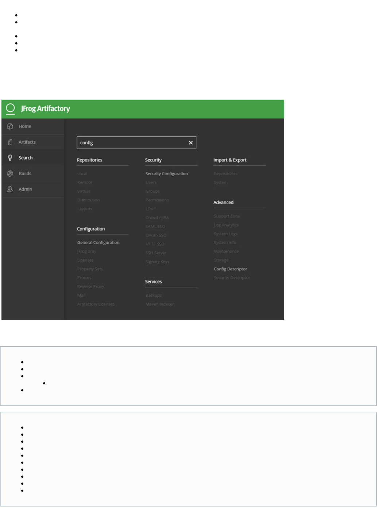Open System Info link

click(x=225, y=242)
